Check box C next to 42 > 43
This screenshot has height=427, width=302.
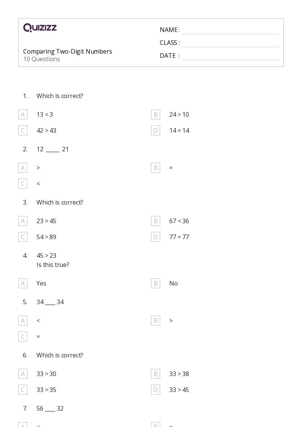pos(23,130)
